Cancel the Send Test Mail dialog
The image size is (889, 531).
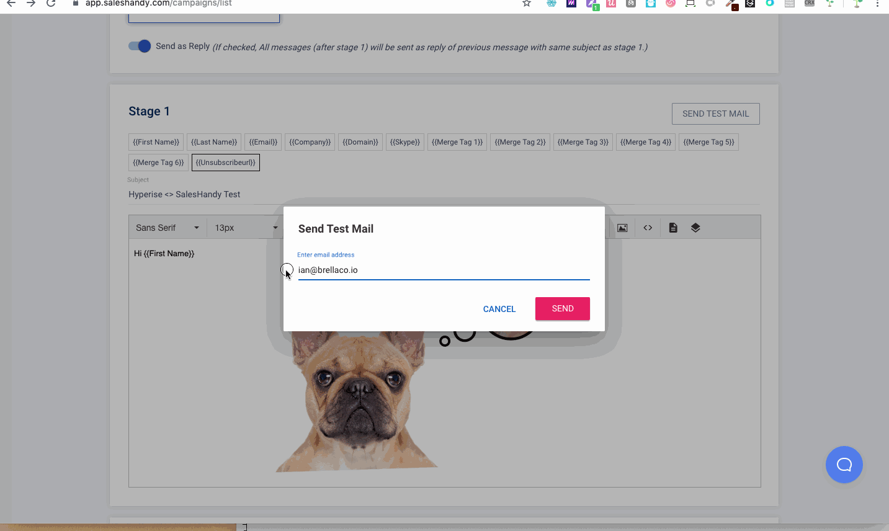point(499,309)
